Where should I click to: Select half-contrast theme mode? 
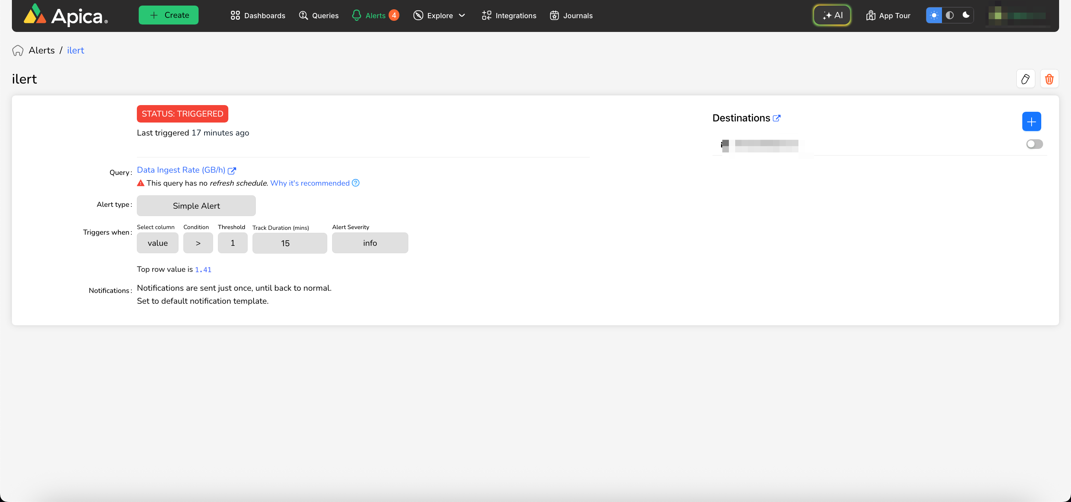(950, 15)
